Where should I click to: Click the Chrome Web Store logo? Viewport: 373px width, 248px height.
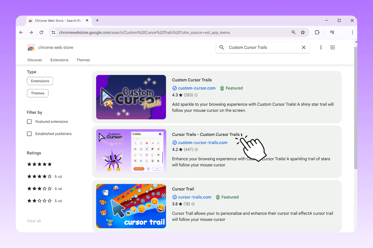(31, 48)
